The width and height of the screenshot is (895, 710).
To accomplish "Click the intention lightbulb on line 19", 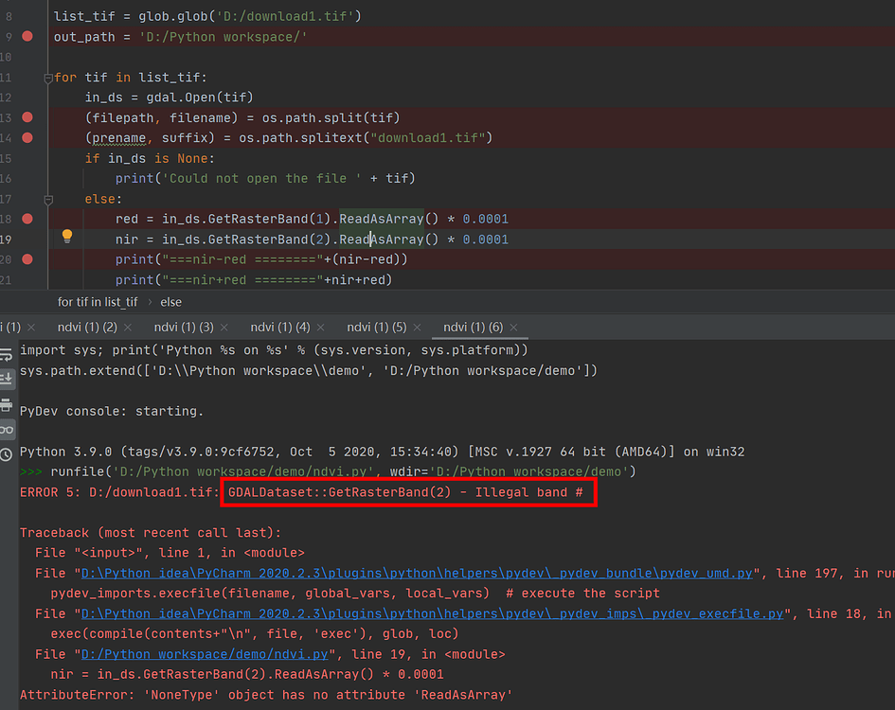I will [67, 238].
